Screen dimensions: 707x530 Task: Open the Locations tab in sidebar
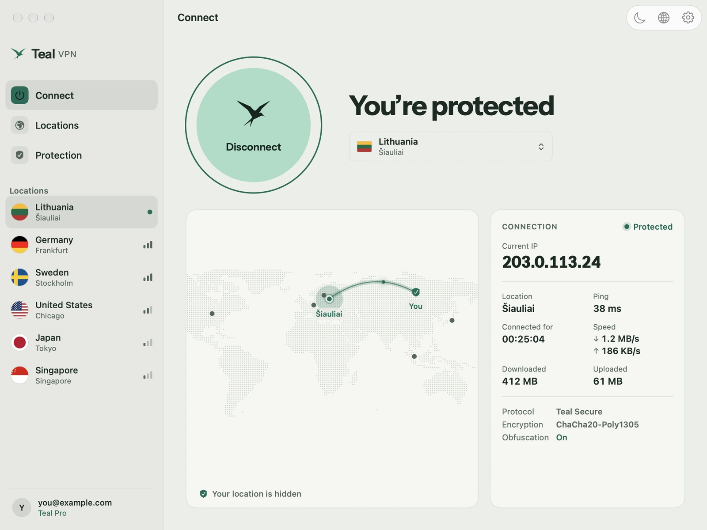pyautogui.click(x=81, y=125)
